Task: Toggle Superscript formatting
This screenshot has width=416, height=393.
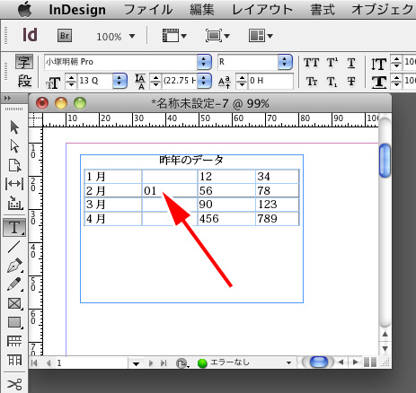Action: click(x=332, y=63)
